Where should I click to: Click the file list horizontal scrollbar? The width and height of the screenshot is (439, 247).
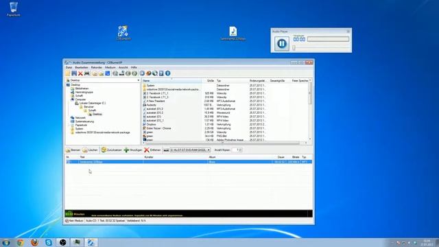click(x=222, y=143)
